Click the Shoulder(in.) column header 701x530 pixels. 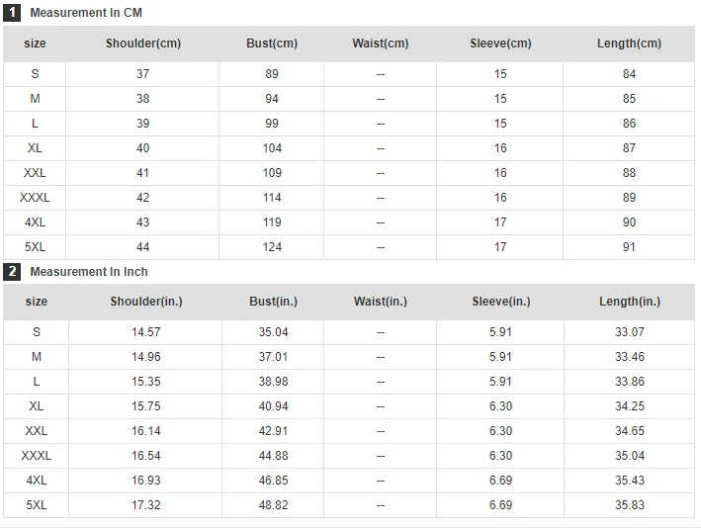point(146,302)
